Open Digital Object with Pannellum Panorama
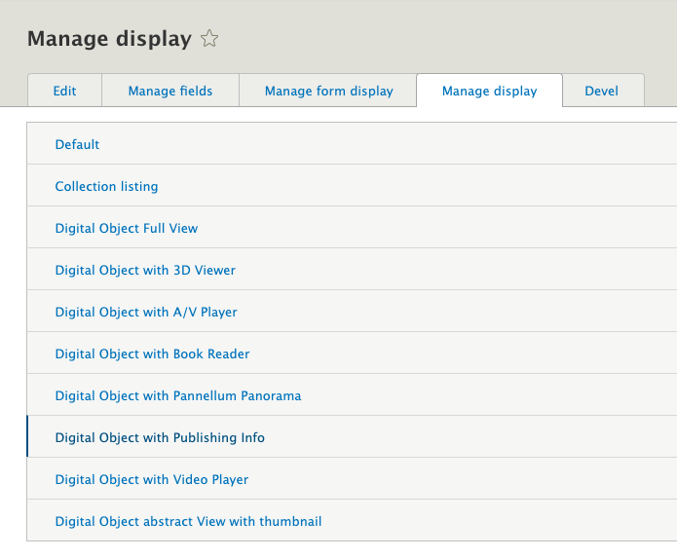 [x=178, y=395]
